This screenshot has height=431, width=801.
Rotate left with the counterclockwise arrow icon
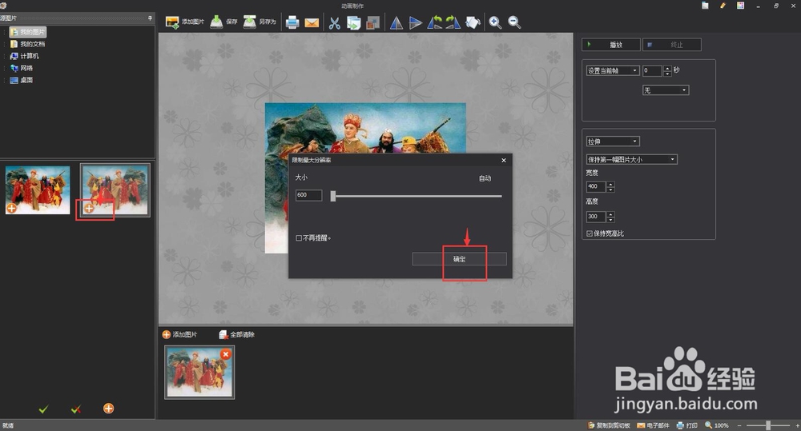coord(435,22)
